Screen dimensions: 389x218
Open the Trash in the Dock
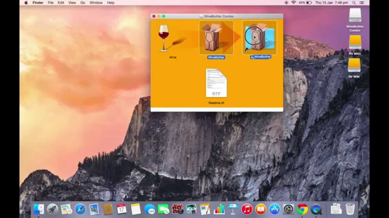(x=350, y=209)
